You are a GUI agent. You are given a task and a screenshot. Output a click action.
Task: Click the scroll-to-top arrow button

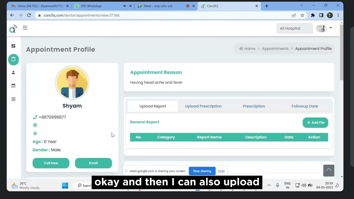coord(329,170)
